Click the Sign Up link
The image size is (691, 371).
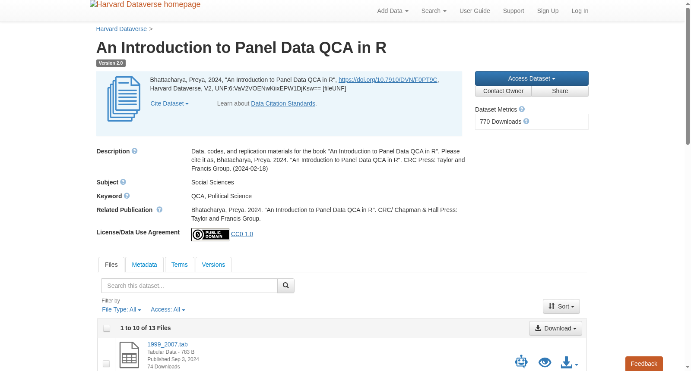coord(548,11)
